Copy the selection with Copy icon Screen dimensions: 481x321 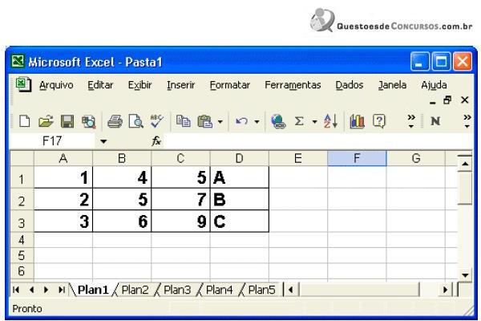point(183,121)
